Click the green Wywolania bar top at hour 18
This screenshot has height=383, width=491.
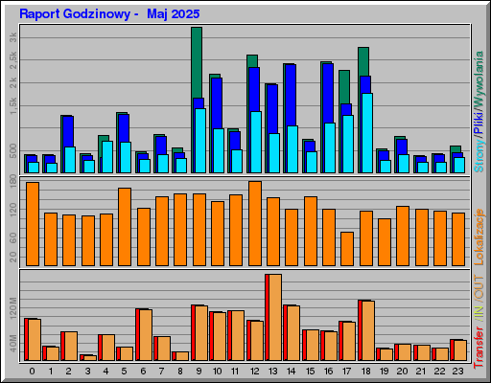[x=363, y=61]
